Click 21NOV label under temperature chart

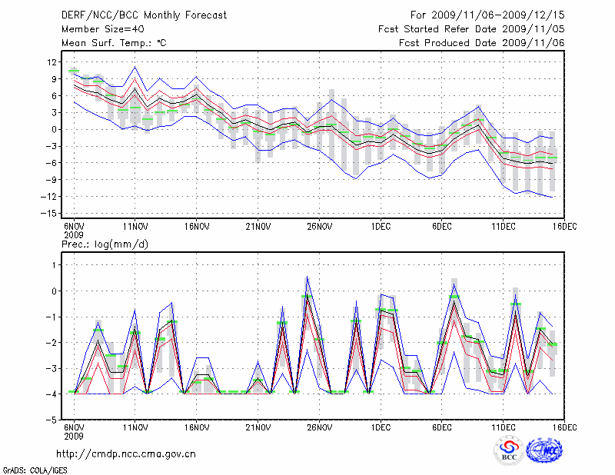coord(258,227)
